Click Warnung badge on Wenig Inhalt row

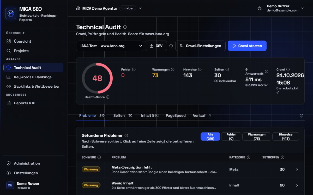pos(91,185)
